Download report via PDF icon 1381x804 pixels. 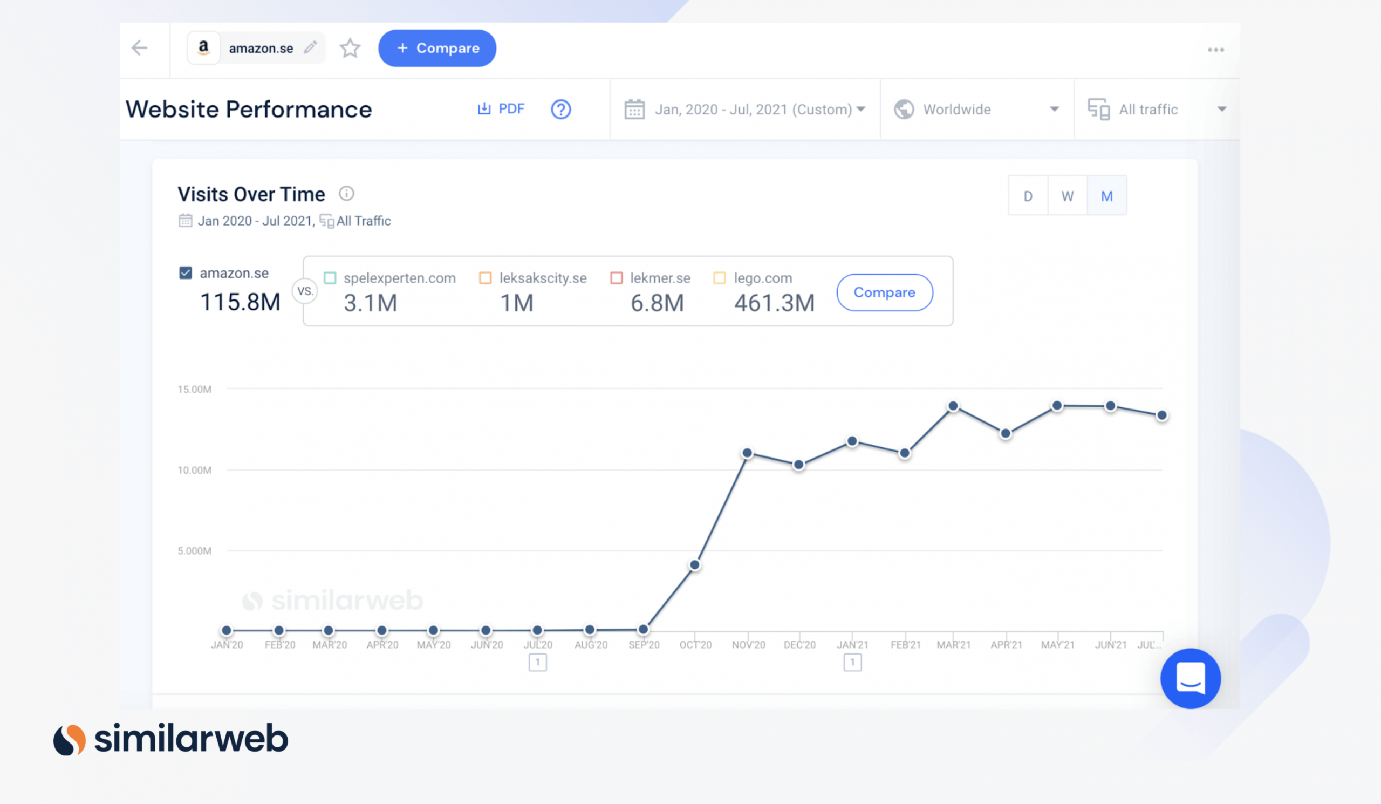[x=484, y=108]
